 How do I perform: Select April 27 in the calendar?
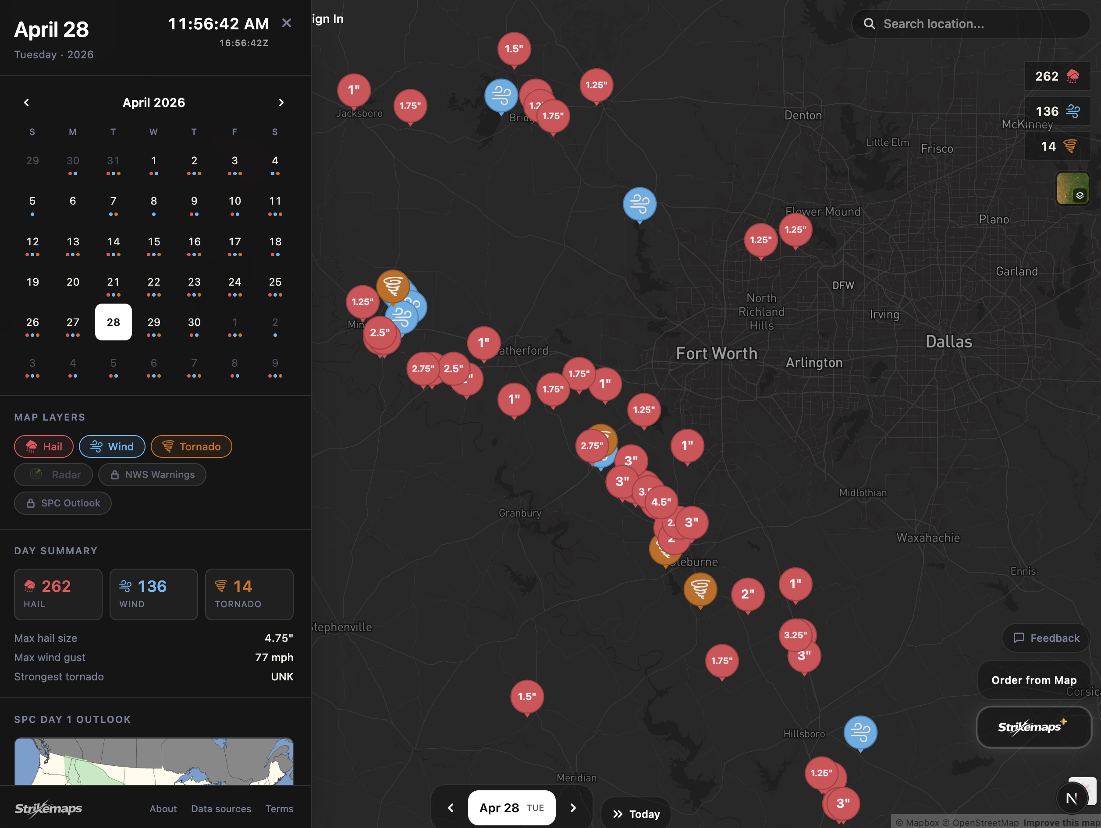[x=73, y=322]
